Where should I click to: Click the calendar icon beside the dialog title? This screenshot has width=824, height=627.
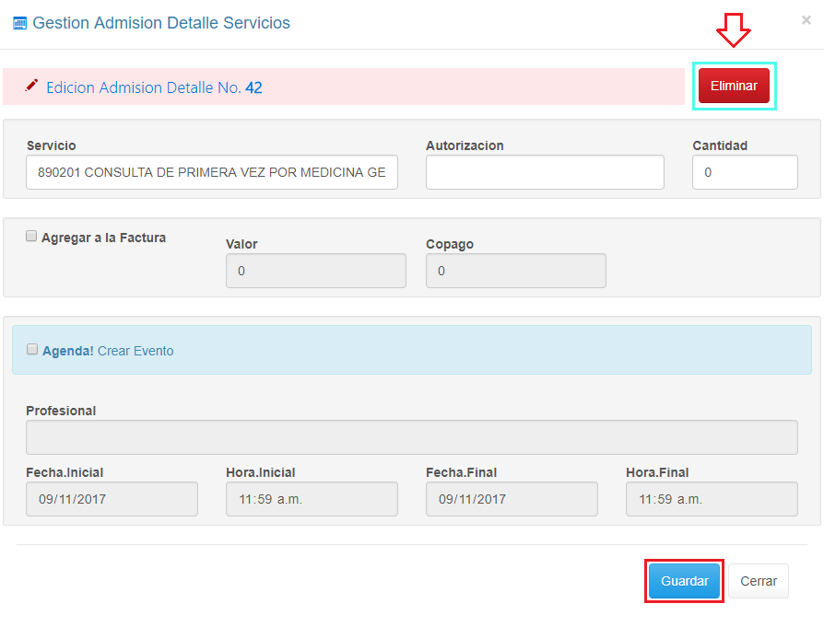point(19,23)
